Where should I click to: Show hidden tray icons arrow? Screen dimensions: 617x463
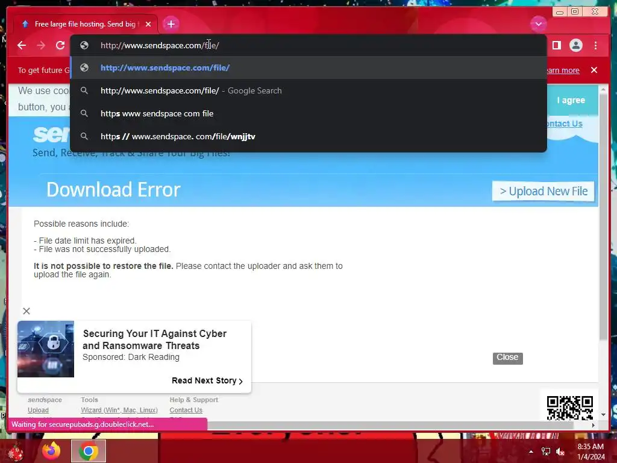click(531, 452)
